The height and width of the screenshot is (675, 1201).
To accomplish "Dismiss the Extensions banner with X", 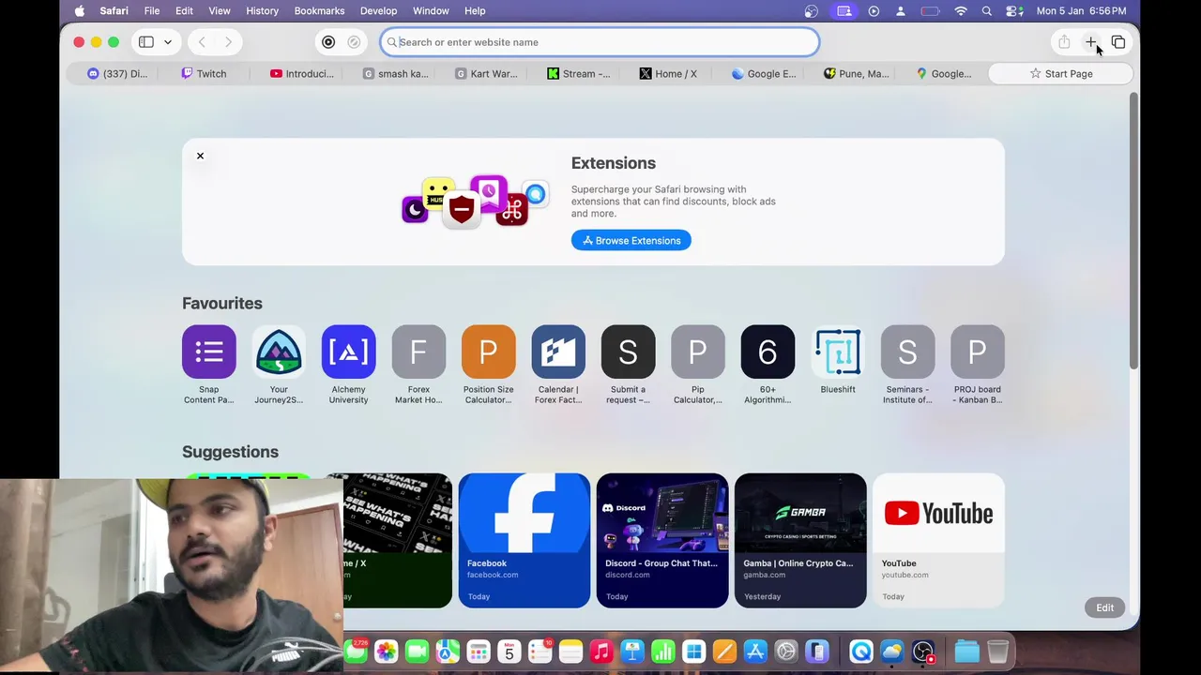I will 200,156.
